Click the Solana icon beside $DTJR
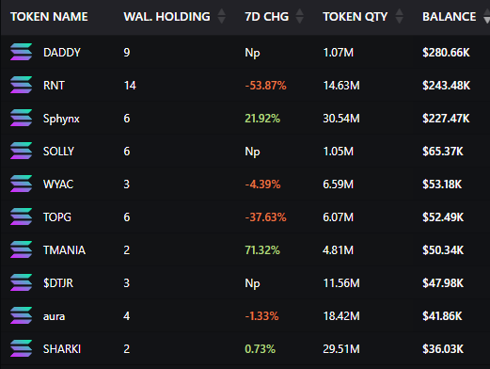 pos(21,282)
